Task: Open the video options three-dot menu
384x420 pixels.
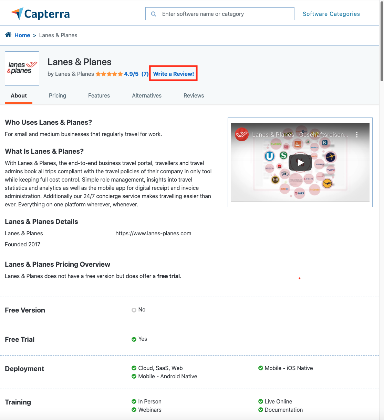Action: pos(357,135)
